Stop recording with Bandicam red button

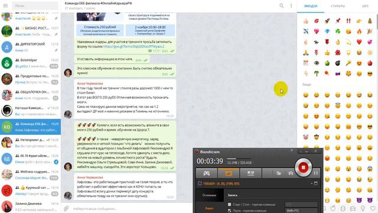(x=303, y=167)
